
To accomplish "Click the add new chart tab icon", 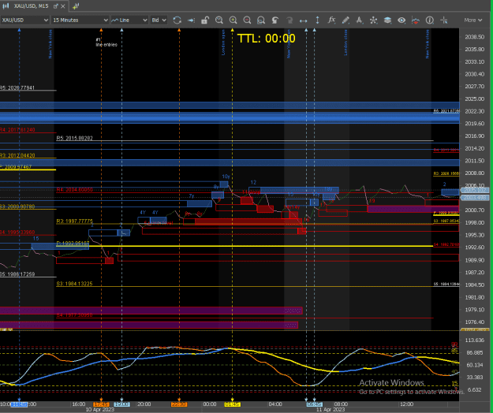I will (x=76, y=6).
